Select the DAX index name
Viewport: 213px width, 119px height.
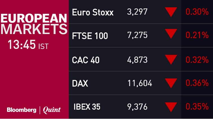click(x=80, y=84)
